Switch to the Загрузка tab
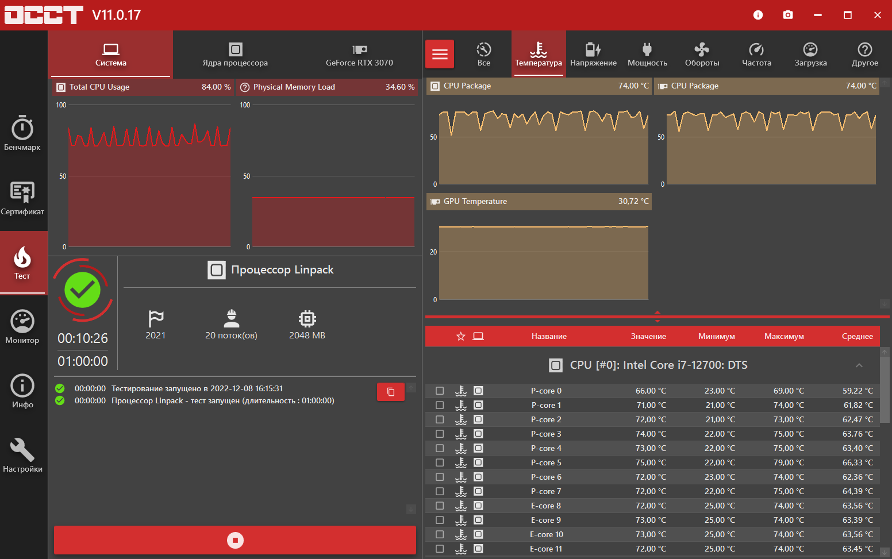This screenshot has height=559, width=892. [x=810, y=55]
